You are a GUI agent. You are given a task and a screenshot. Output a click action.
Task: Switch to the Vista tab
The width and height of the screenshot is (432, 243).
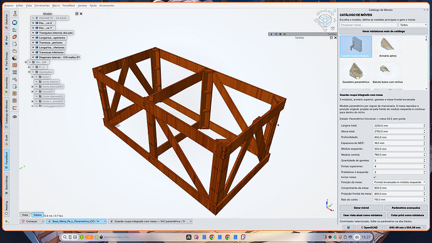pyautogui.click(x=25, y=215)
